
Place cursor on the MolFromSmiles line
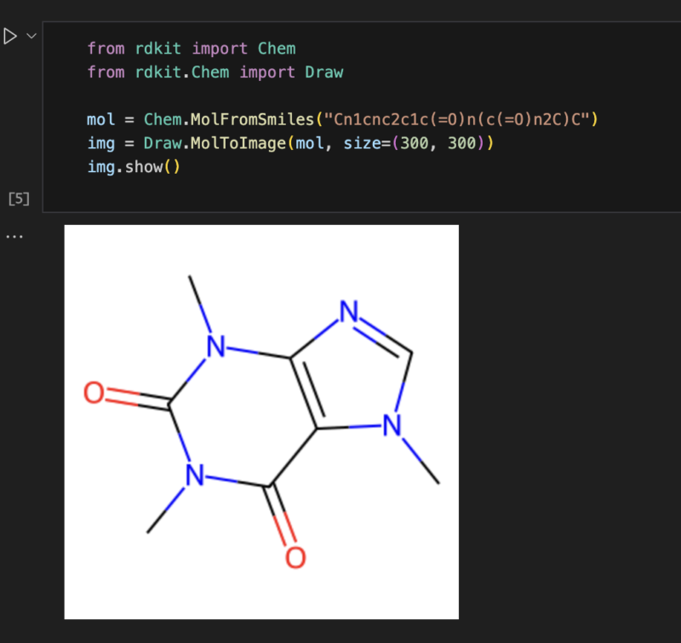342,119
